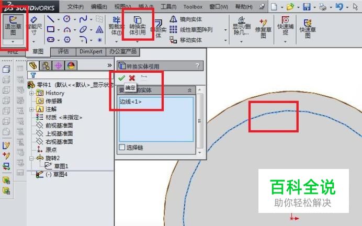The image size is (362, 226).
Task: Switch to the DimXpert tab
Action: click(90, 51)
